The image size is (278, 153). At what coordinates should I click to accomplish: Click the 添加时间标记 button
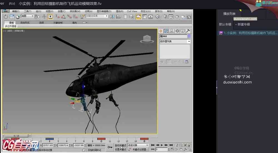coord(94,150)
